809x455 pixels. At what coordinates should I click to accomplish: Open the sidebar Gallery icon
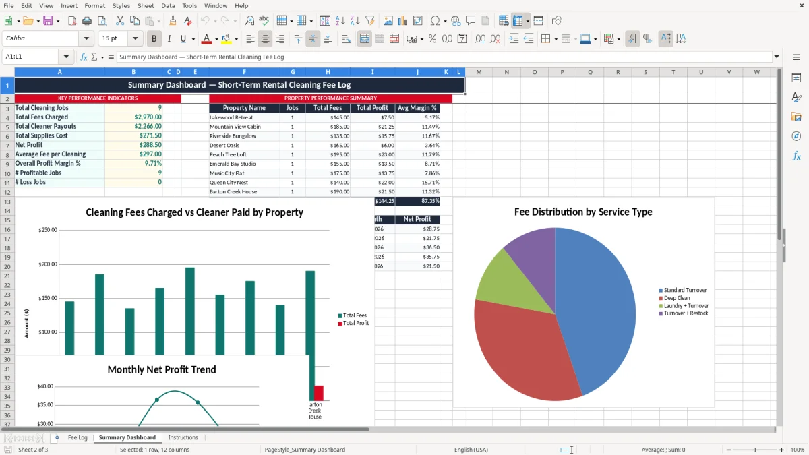tap(796, 117)
